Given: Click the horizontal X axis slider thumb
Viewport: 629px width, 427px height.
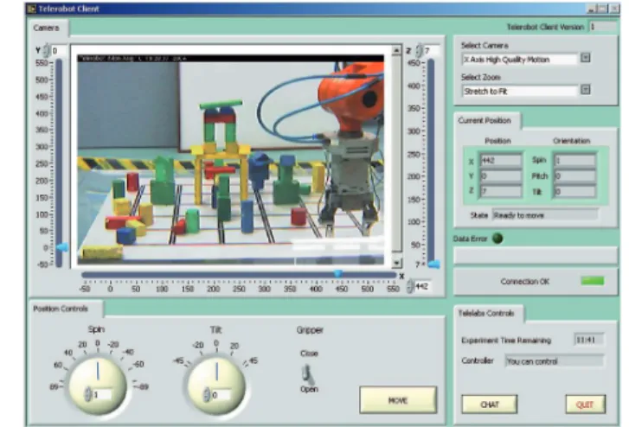Looking at the screenshot, I should pos(338,273).
